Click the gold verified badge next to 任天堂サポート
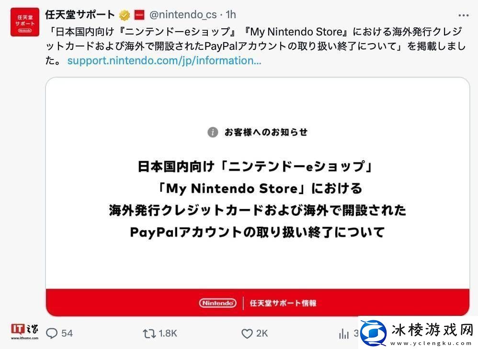 [x=125, y=14]
